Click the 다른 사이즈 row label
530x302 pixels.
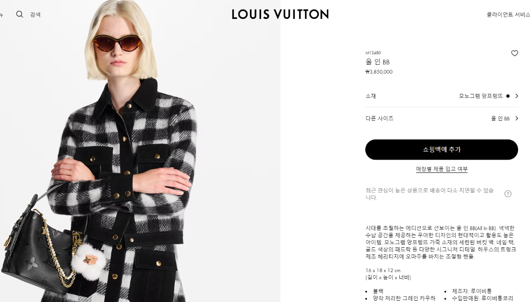coord(379,118)
